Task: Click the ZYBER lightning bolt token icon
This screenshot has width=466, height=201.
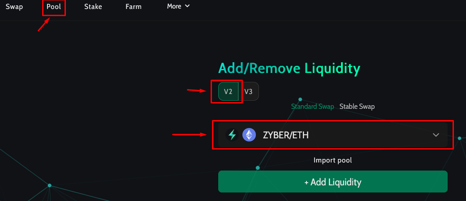Action: pyautogui.click(x=232, y=135)
